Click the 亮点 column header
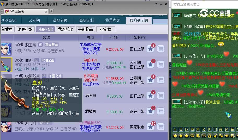 click(90, 37)
